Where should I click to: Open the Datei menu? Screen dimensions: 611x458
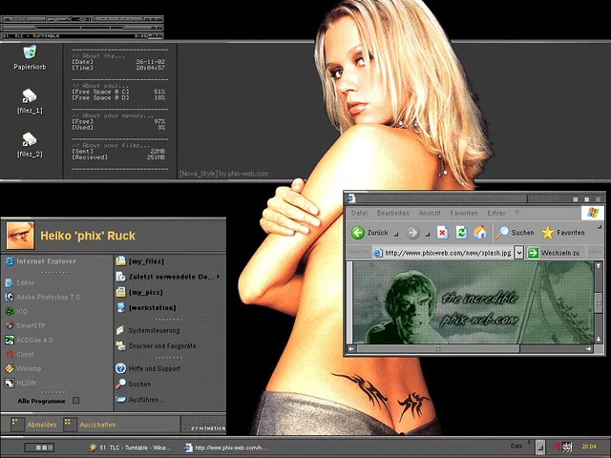[x=359, y=213]
